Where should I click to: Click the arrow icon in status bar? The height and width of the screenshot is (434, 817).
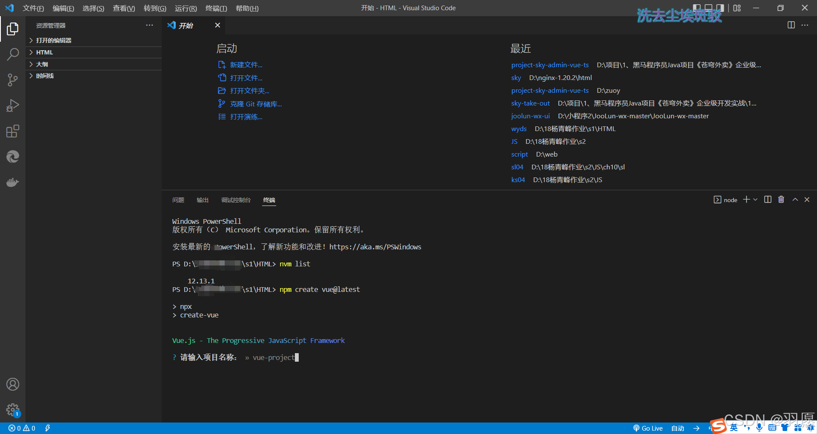coord(696,428)
